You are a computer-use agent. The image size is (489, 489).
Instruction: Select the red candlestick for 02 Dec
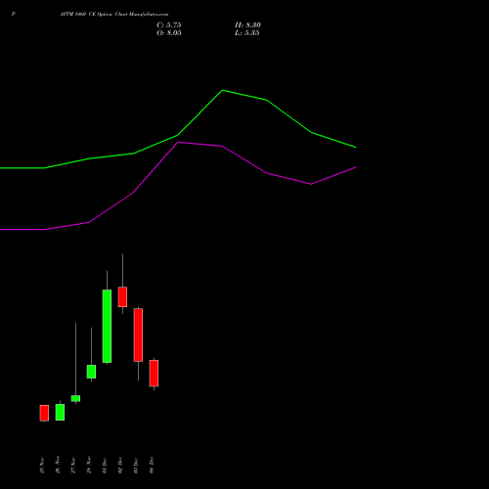pos(122,296)
